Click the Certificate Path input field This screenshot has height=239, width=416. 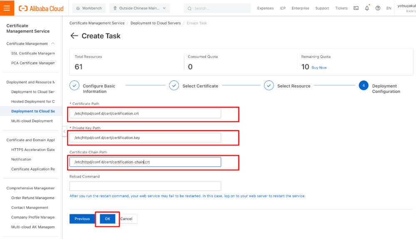(x=145, y=113)
